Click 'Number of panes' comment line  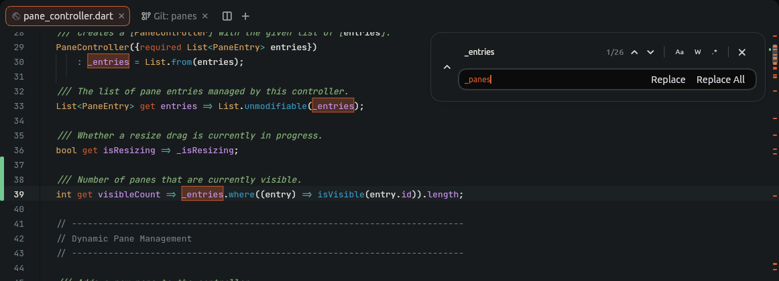pos(180,179)
